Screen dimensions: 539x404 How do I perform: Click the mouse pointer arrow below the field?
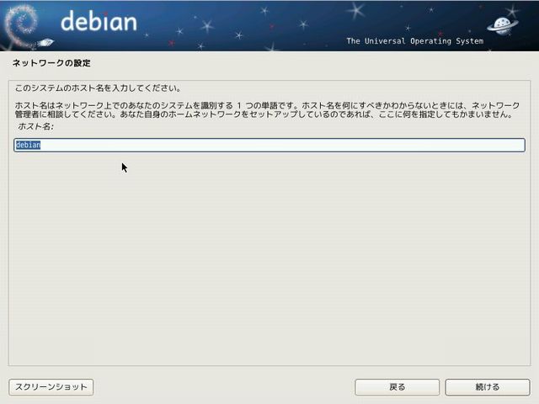point(124,167)
